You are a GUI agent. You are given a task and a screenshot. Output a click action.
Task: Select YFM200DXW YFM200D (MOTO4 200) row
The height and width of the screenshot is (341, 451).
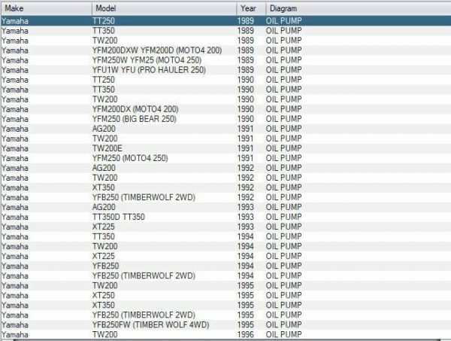tap(225, 50)
